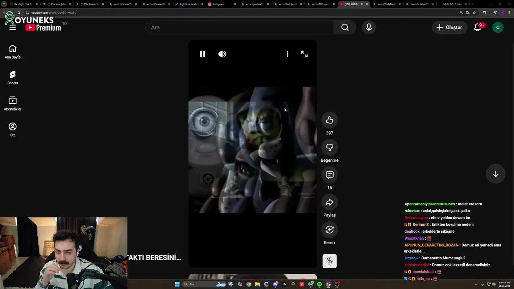Start voice search with microphone
The width and height of the screenshot is (514, 289).
[369, 27]
